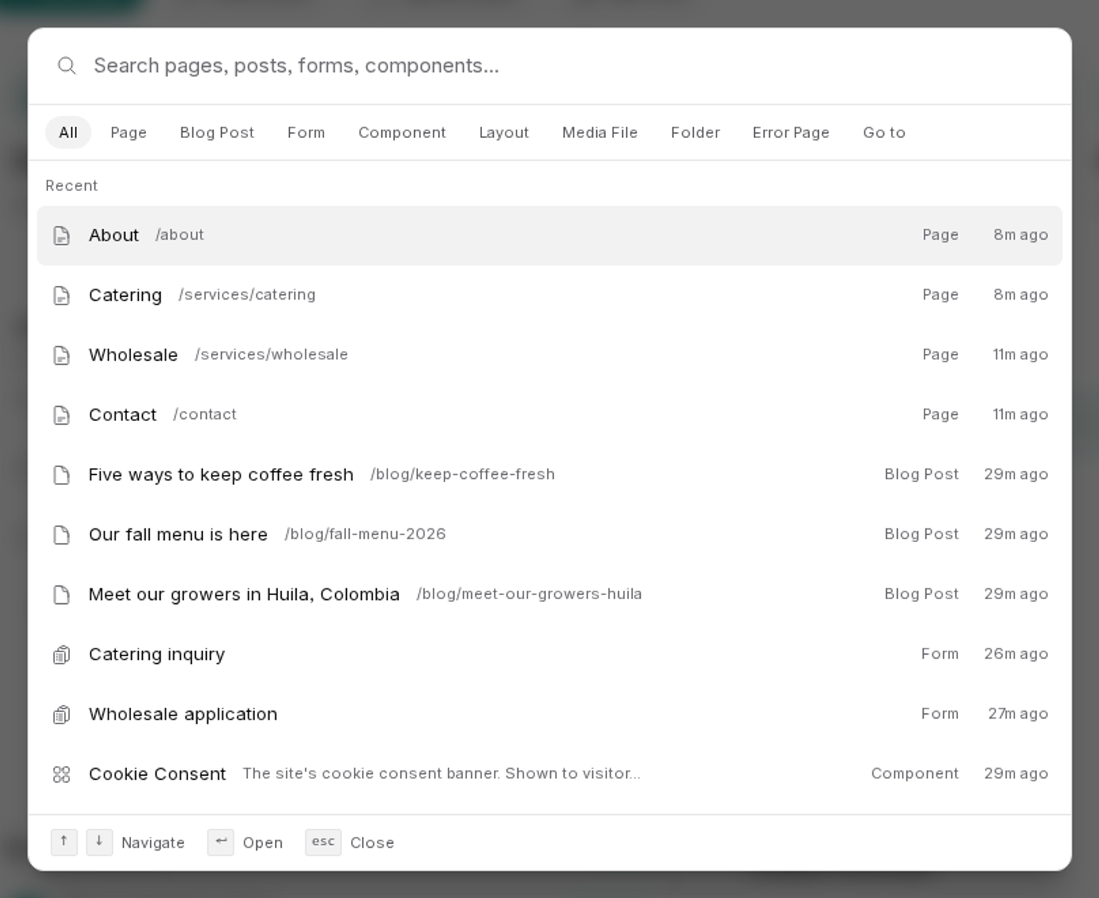The image size is (1099, 898).
Task: Click the /blog/fall-menu-2026 path text
Action: [365, 534]
